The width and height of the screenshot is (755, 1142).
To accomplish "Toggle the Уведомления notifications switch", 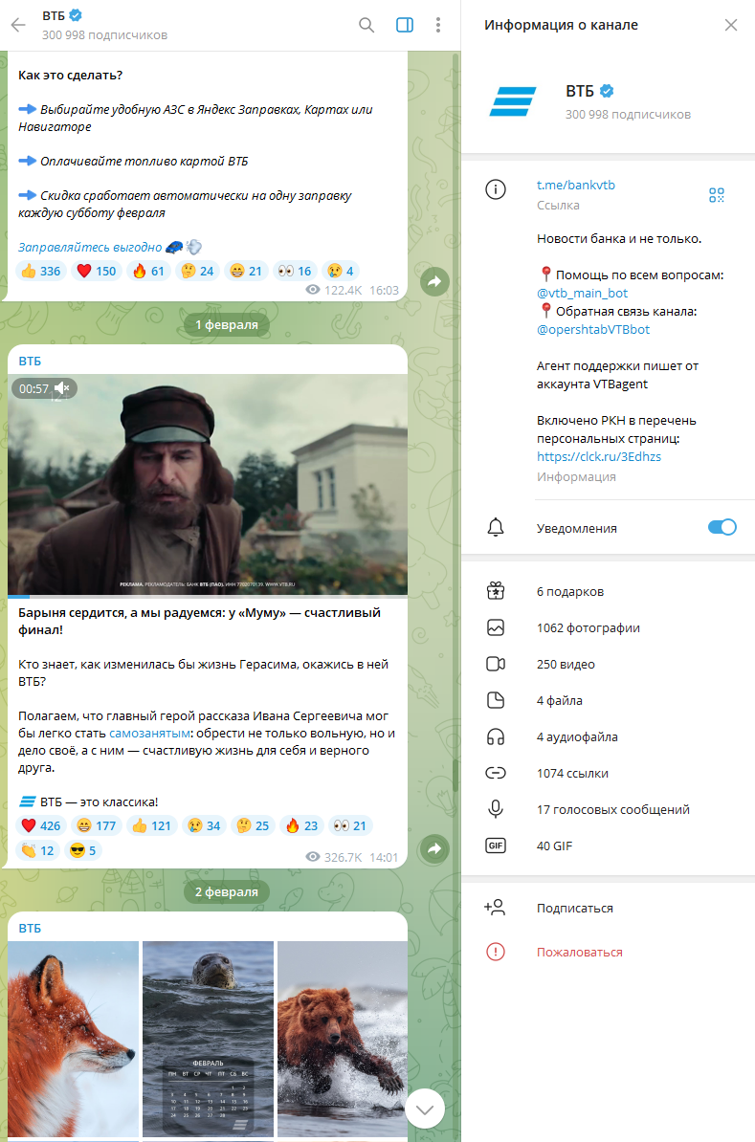I will coord(722,527).
